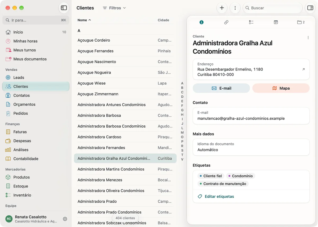Open Estoque section
The width and height of the screenshot is (318, 227).
[x=36, y=186]
